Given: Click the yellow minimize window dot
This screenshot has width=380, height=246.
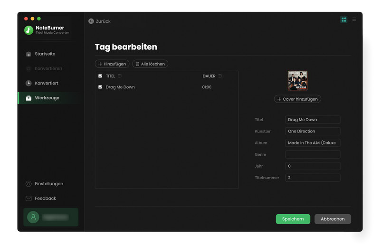Looking at the screenshot, I should click(x=32, y=19).
